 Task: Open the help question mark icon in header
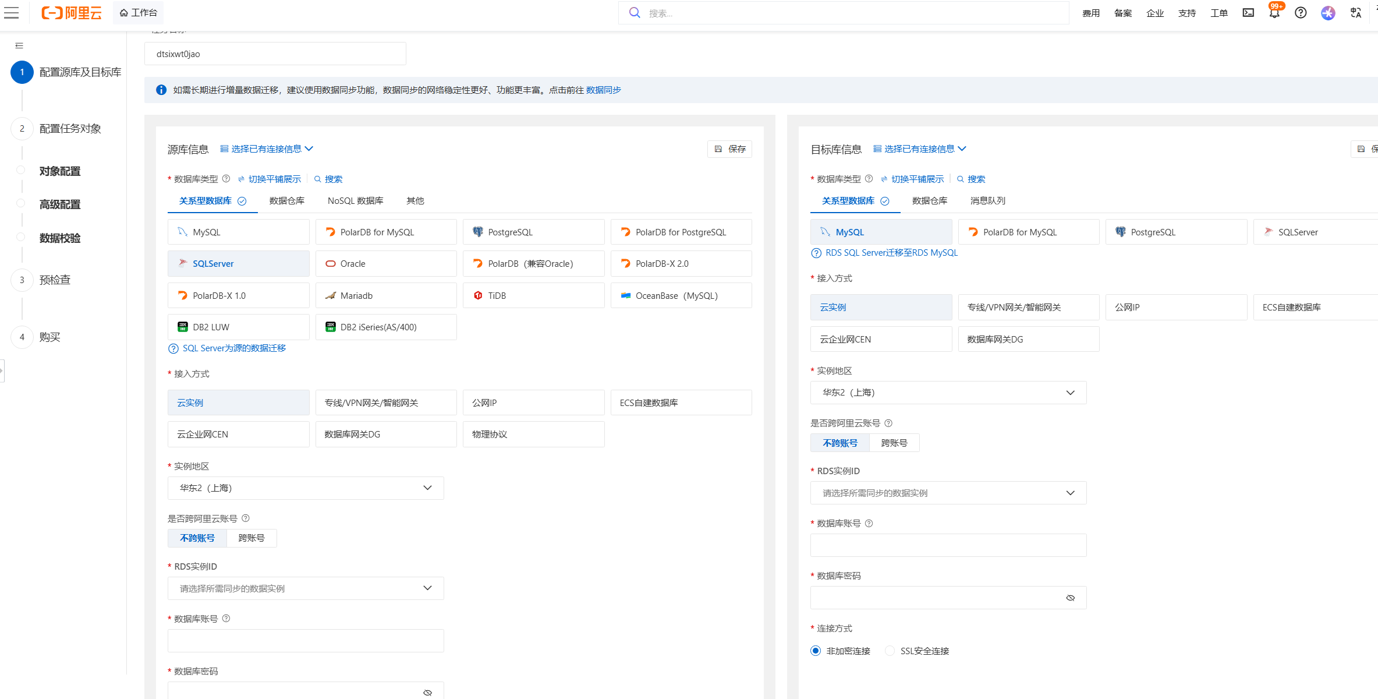pyautogui.click(x=1301, y=13)
